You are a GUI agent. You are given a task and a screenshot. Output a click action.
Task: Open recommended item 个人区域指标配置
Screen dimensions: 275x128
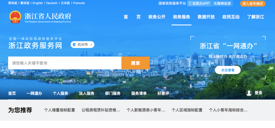coord(187,110)
